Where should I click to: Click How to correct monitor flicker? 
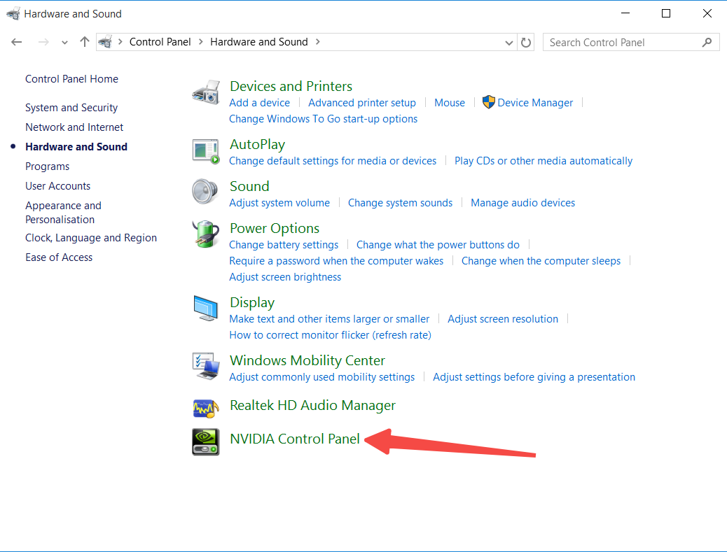tap(330, 335)
